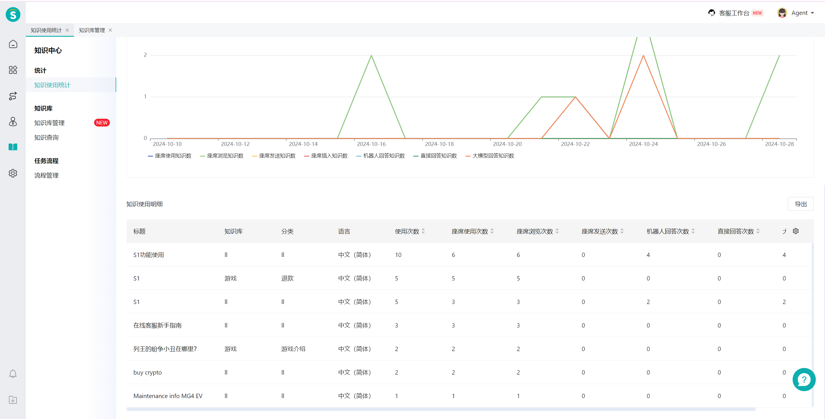
Task: Click the red NEW badge beside 知识库管理
Action: pos(102,122)
